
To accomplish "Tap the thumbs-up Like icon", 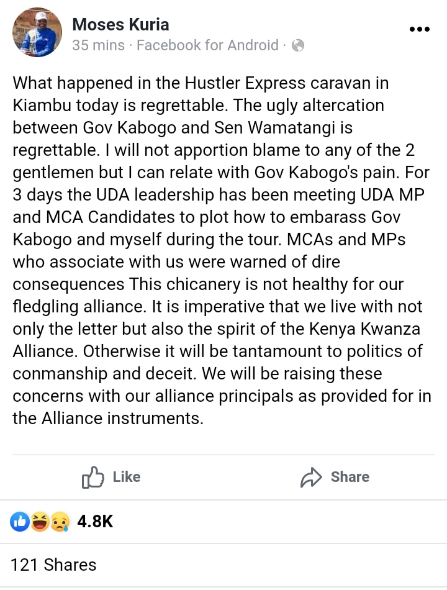I will click(93, 477).
